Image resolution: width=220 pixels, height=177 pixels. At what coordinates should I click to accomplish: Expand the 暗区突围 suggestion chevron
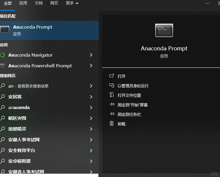tap(91, 118)
